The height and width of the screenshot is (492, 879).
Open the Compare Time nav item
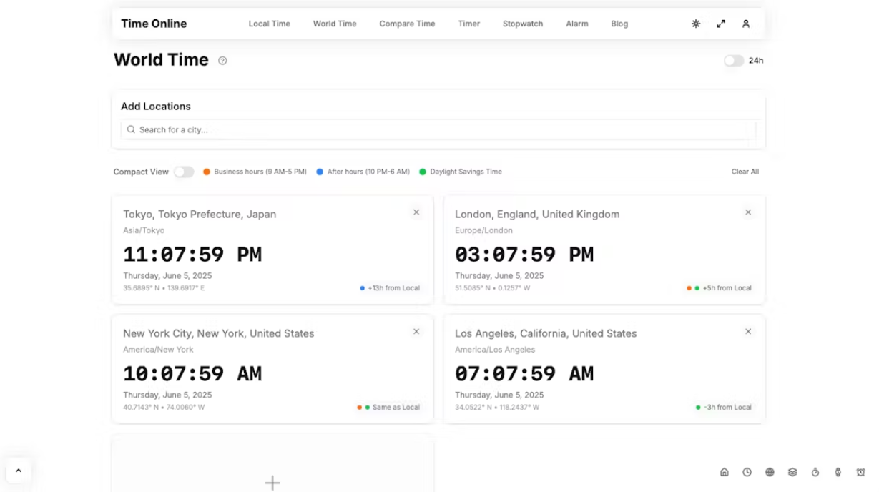(x=407, y=24)
